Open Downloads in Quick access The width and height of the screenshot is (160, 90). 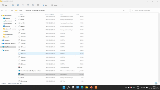(x=8, y=21)
